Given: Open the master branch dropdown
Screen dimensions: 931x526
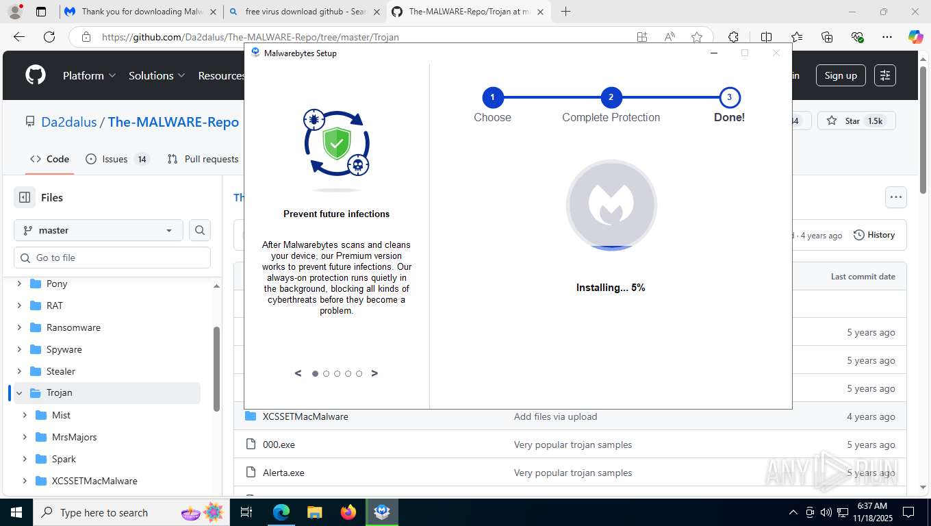Looking at the screenshot, I should click(99, 230).
